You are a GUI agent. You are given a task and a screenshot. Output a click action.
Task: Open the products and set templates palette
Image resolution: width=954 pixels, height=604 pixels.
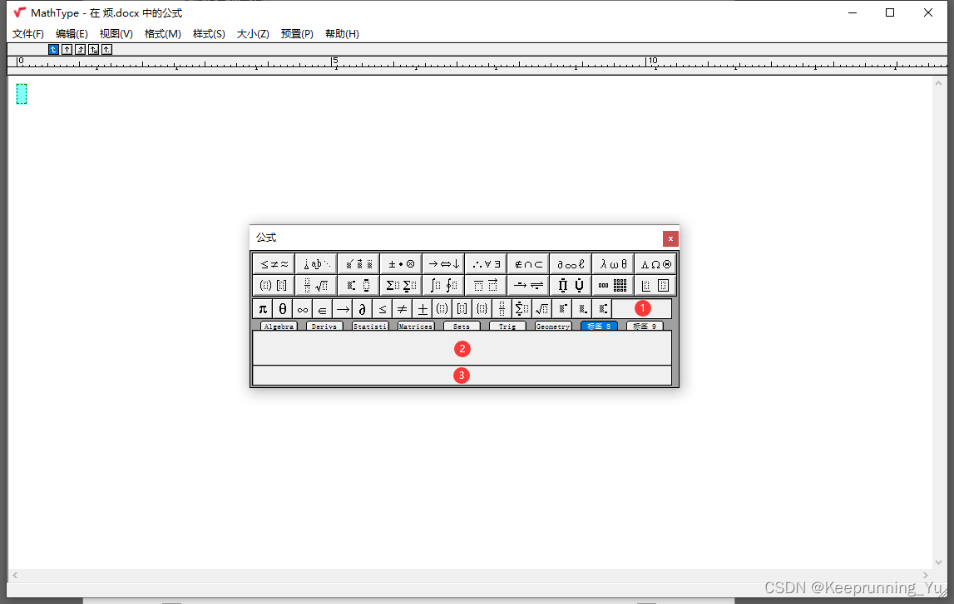coord(571,285)
